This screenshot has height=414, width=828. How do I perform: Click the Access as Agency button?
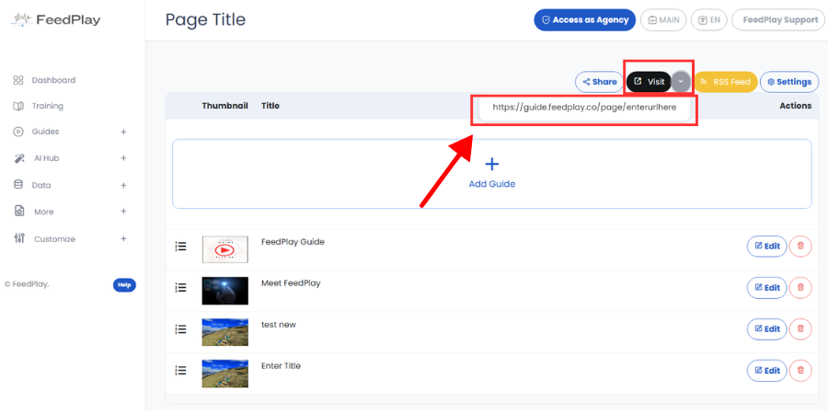(x=584, y=20)
